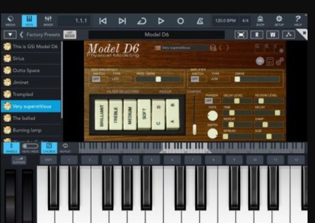Image resolution: width=315 pixels, height=223 pixels.
Task: Select the Jiminet preset
Action: (x=31, y=82)
